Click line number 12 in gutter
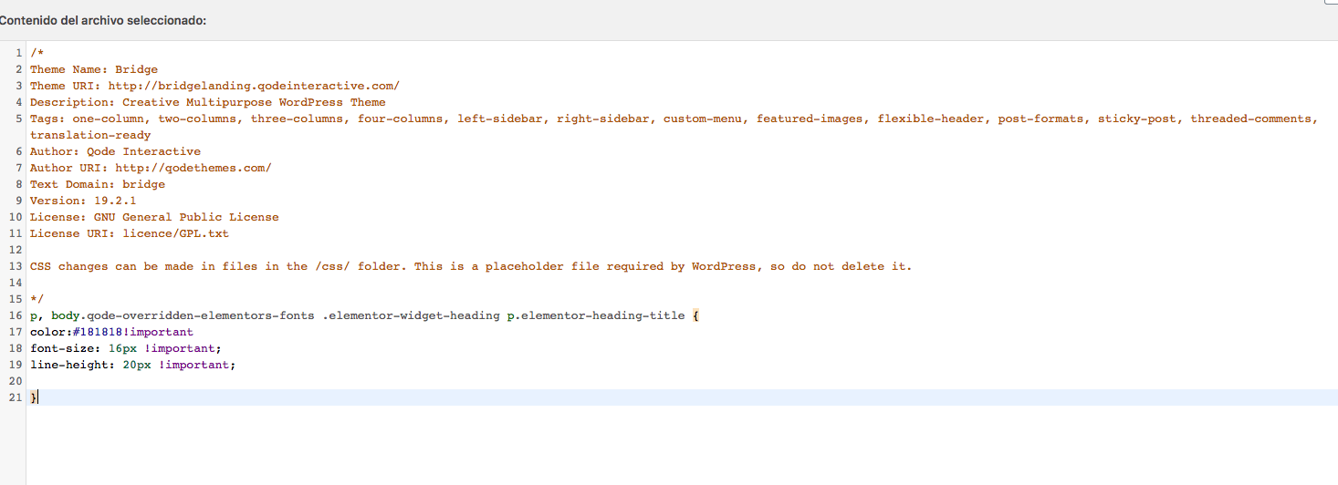 click(16, 250)
